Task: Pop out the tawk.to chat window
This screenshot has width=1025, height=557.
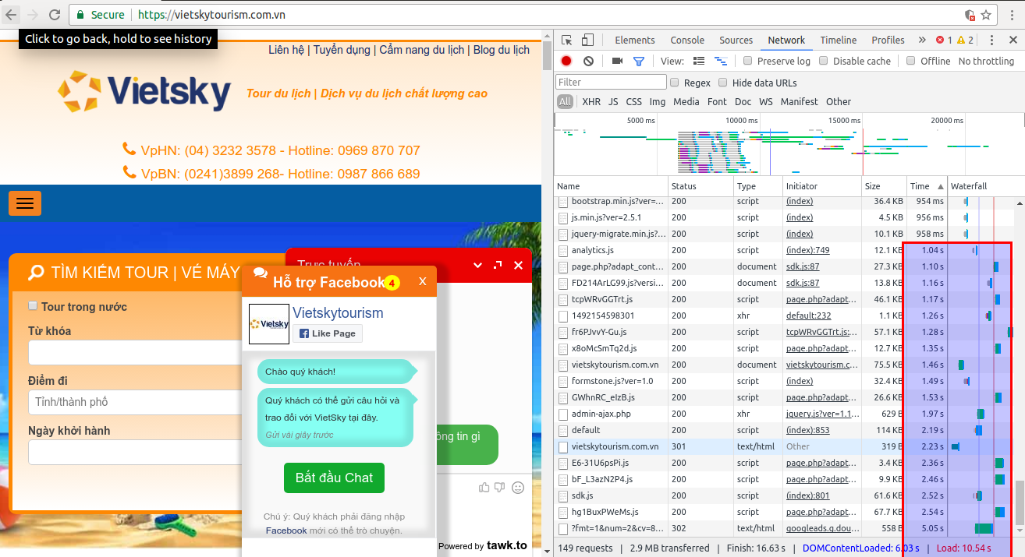Action: click(498, 265)
